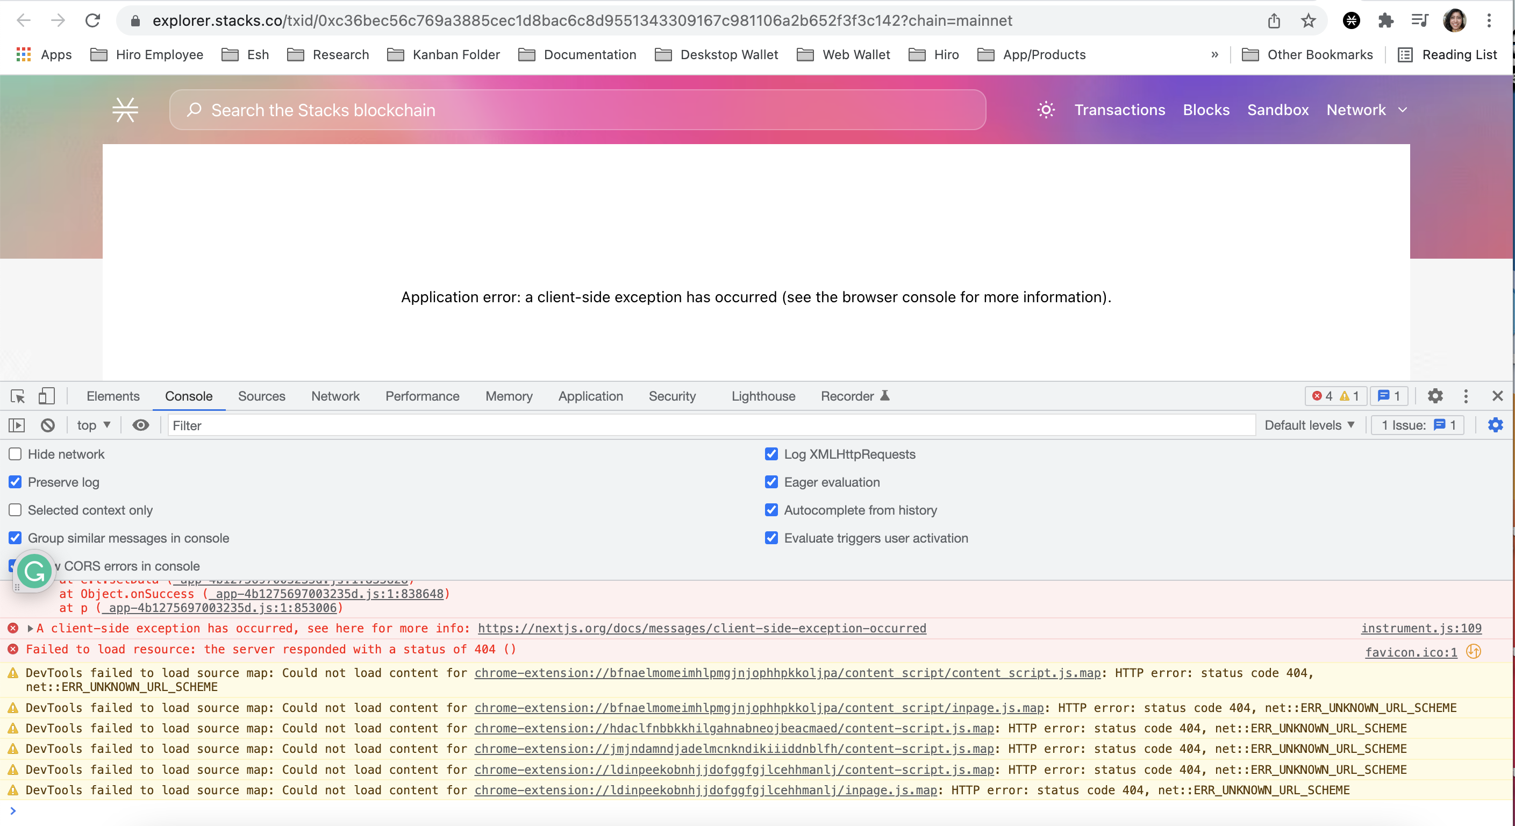Open the Other Bookmarks folder
Viewport: 1515px width, 826px height.
tap(1307, 55)
